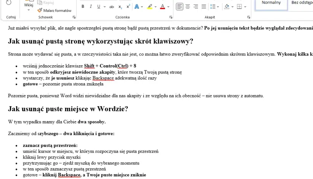The height and width of the screenshot is (179, 313).
Task: Apply yellow text highlight color
Action: (150, 7)
